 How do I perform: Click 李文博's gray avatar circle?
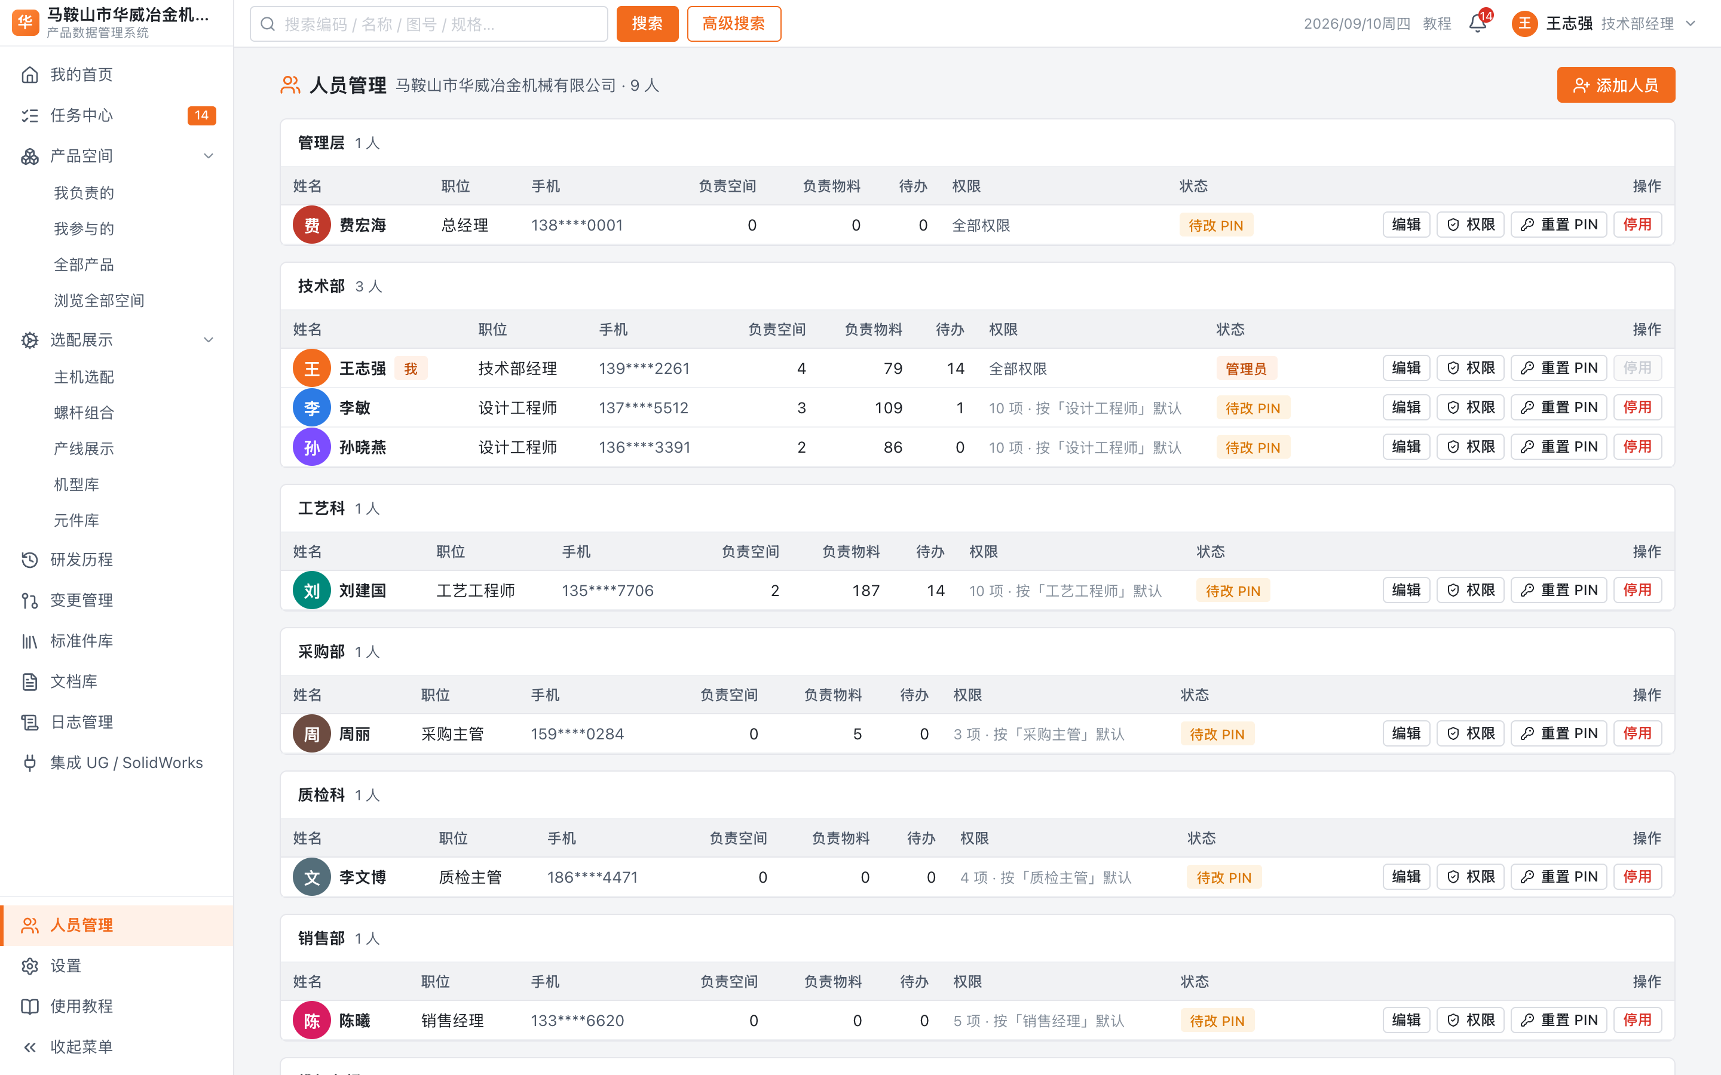tap(311, 877)
